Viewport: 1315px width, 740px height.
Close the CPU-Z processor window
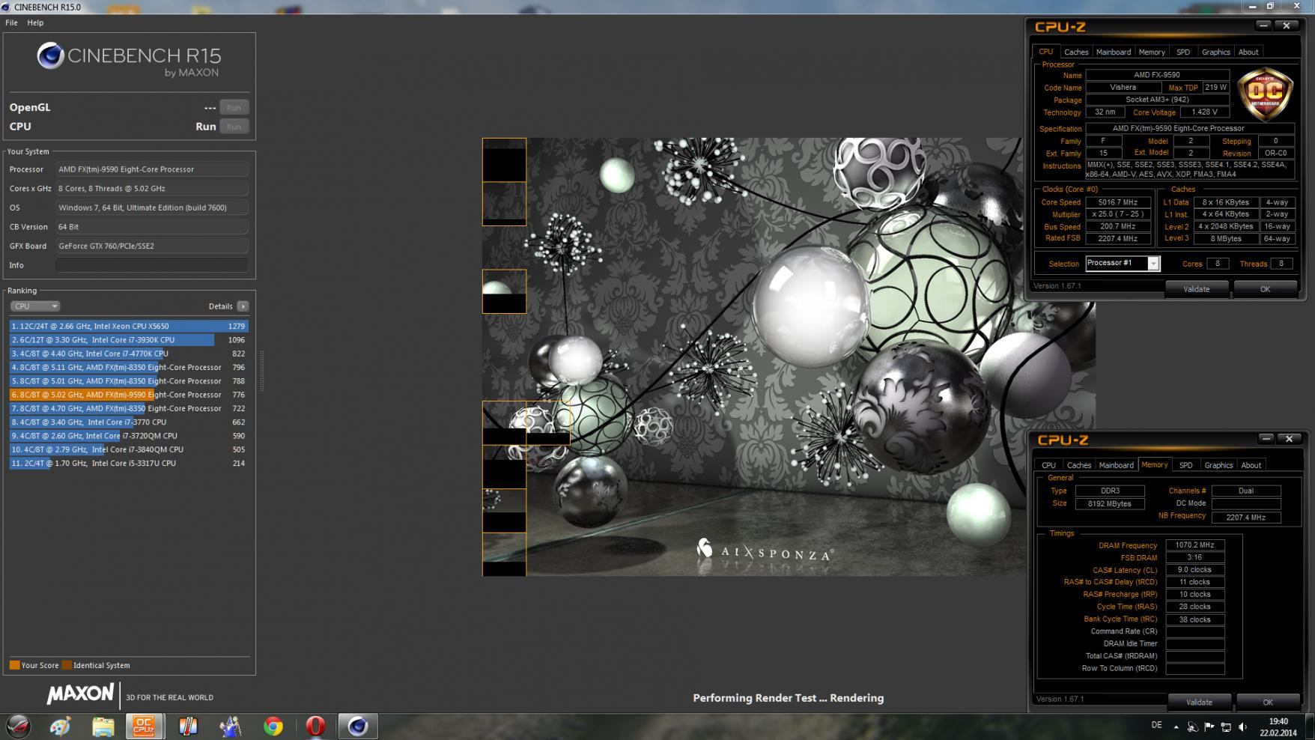click(1287, 25)
